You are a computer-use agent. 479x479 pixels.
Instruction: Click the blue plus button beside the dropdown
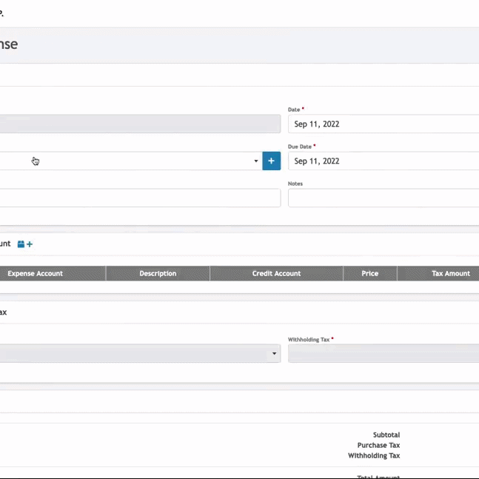[271, 161]
